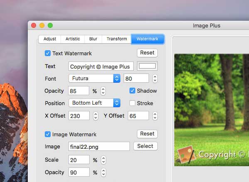Select the Watermark tab
The height and width of the screenshot is (182, 249).
(147, 39)
